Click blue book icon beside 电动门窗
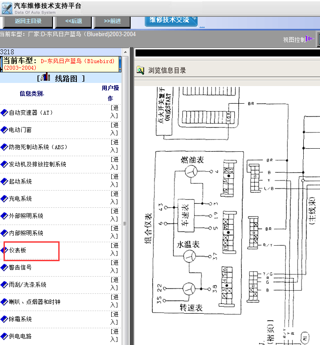The width and height of the screenshot is (320, 345). 4,130
